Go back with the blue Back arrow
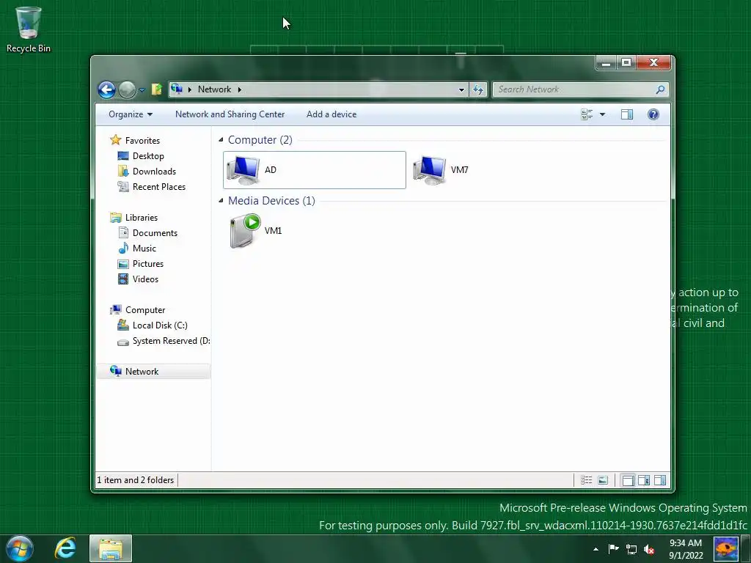This screenshot has width=751, height=563. click(x=106, y=89)
